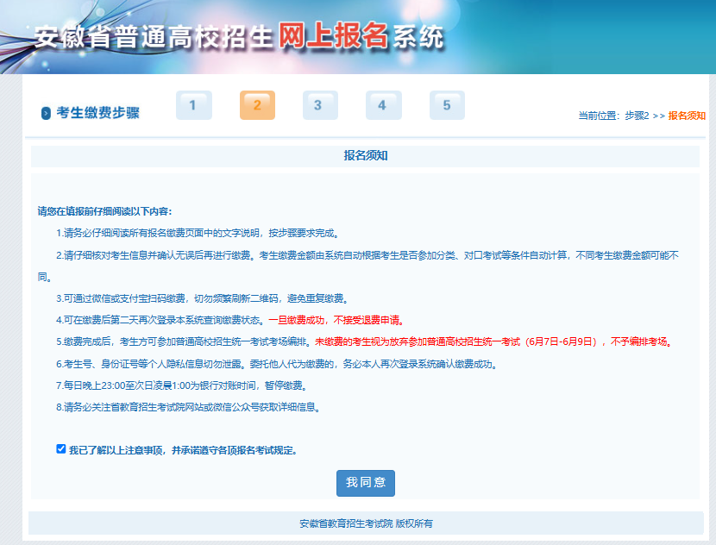Navigate to step 1 in the payment steps
Screen dimensions: 716x545
193,105
